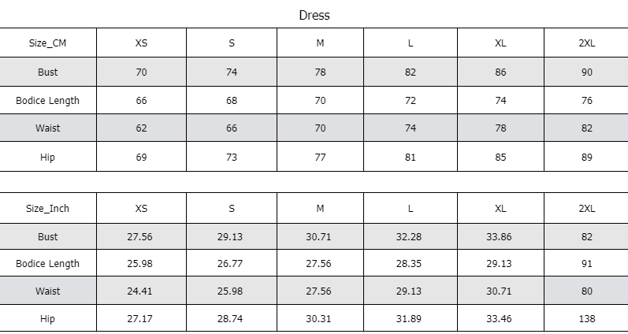
Task: Click the inch Hip value 138
Action: (586, 319)
